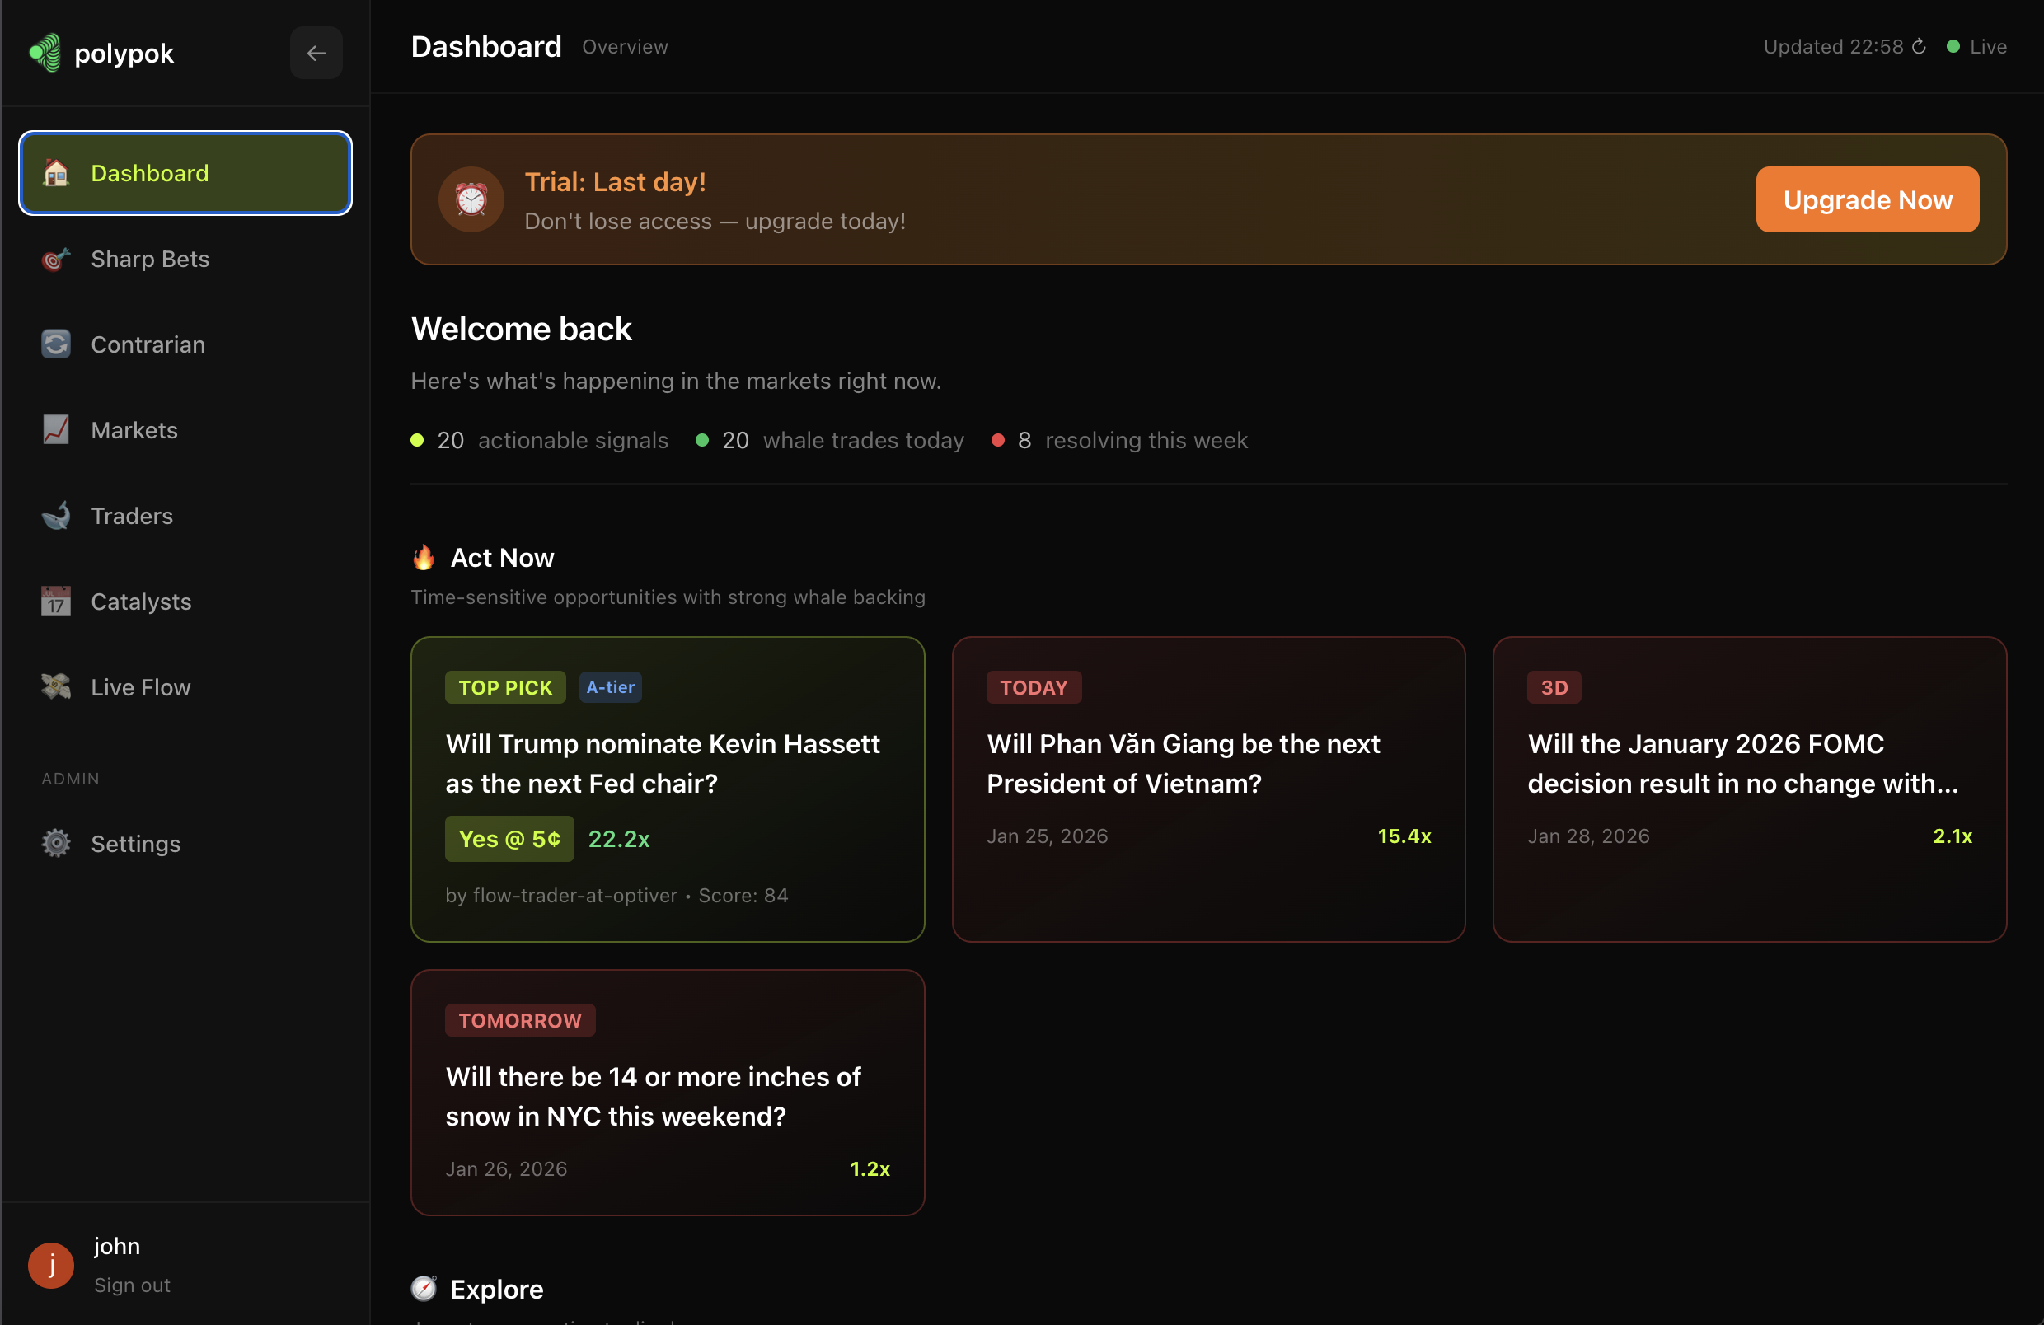The width and height of the screenshot is (2044, 1325).
Task: Select the Sharp Bets dart icon
Action: click(55, 259)
